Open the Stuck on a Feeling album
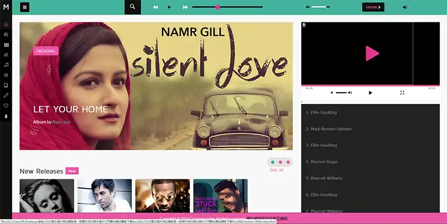The width and height of the screenshot is (447, 224). (x=220, y=196)
